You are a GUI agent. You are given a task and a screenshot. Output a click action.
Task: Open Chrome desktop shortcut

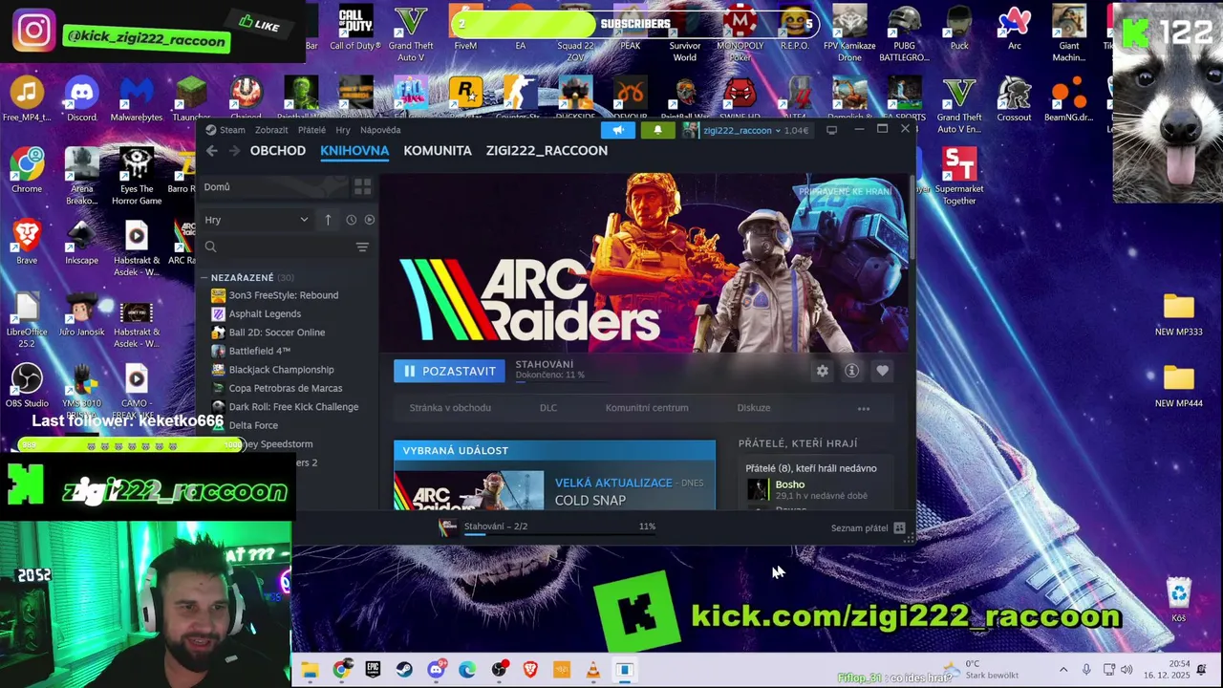(x=27, y=170)
